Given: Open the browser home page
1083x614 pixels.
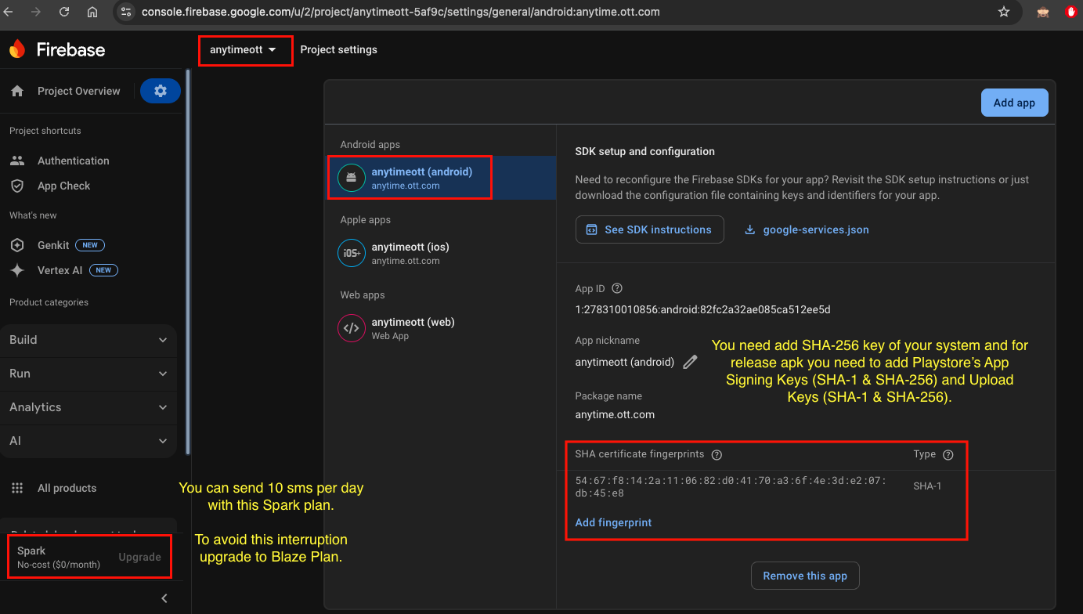Looking at the screenshot, I should point(92,12).
